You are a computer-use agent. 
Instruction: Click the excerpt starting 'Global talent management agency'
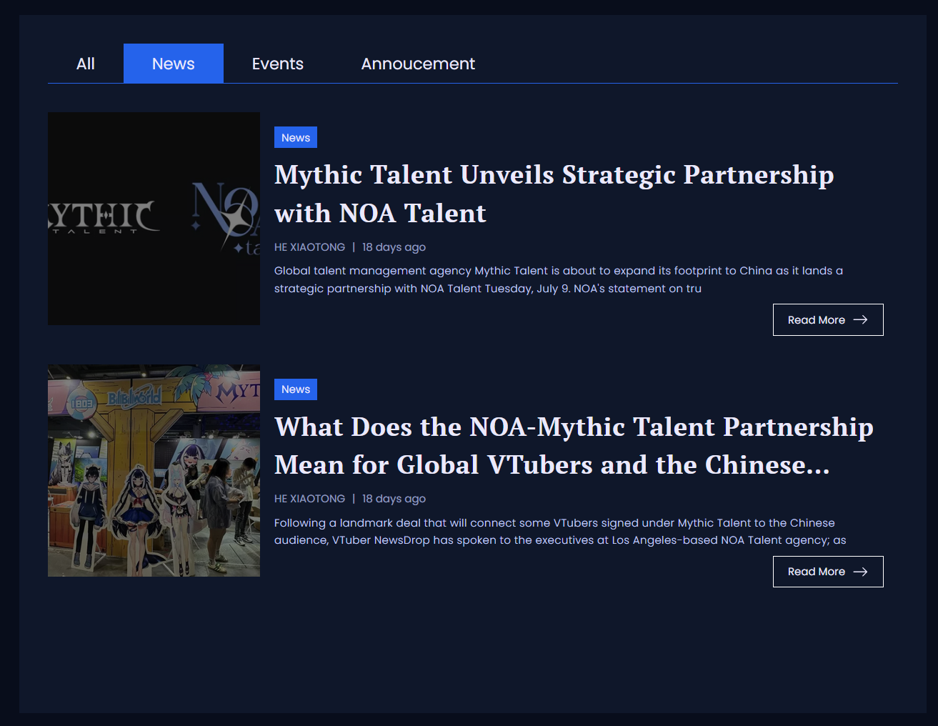click(x=558, y=279)
